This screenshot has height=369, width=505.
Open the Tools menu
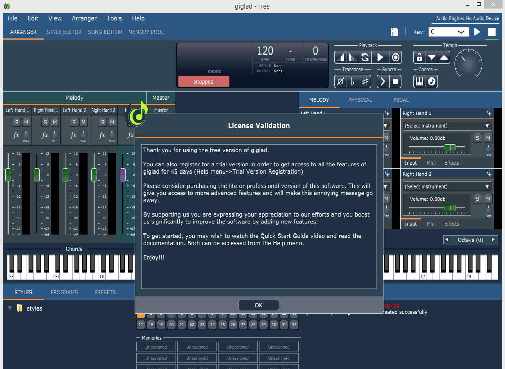pos(114,18)
